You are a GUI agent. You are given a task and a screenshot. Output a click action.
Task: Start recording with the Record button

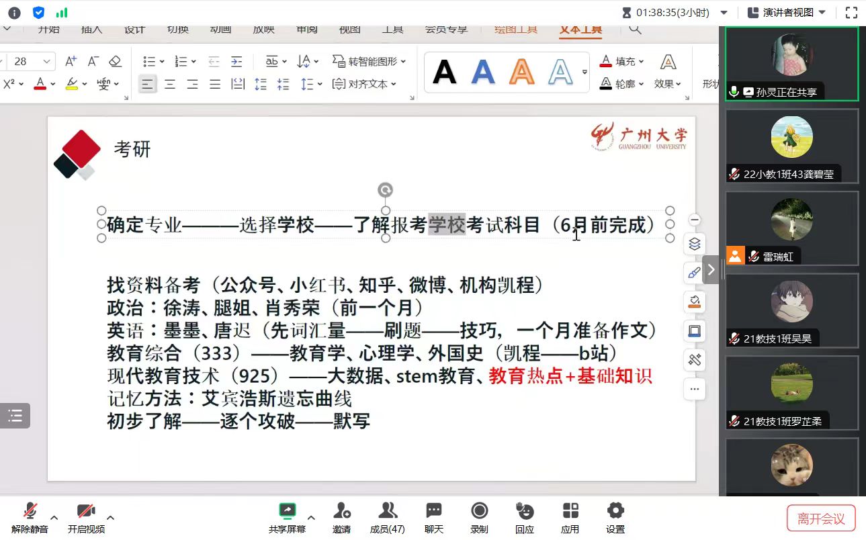click(479, 517)
